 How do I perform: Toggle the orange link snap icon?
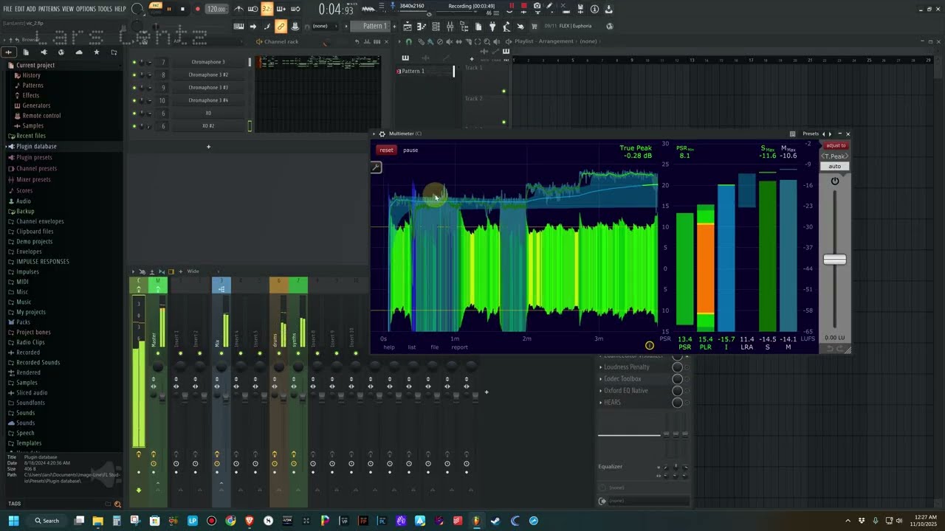pos(281,27)
